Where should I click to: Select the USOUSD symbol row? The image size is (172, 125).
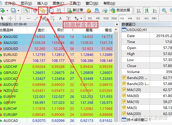(57, 49)
